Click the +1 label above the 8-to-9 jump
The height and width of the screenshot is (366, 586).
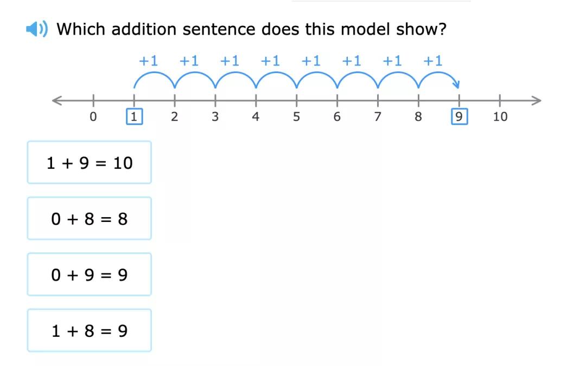pyautogui.click(x=432, y=61)
